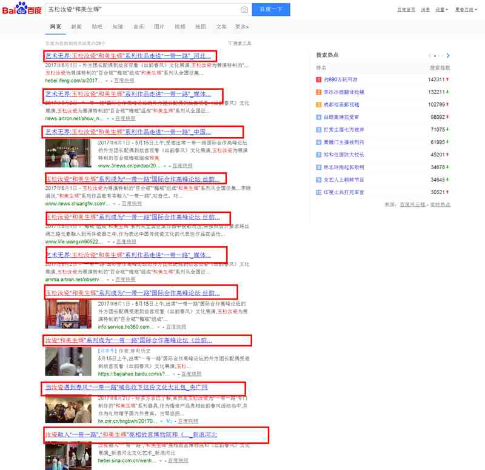The image size is (485, 470).
Task: Open the 视频 video tab
Action: tap(180, 27)
